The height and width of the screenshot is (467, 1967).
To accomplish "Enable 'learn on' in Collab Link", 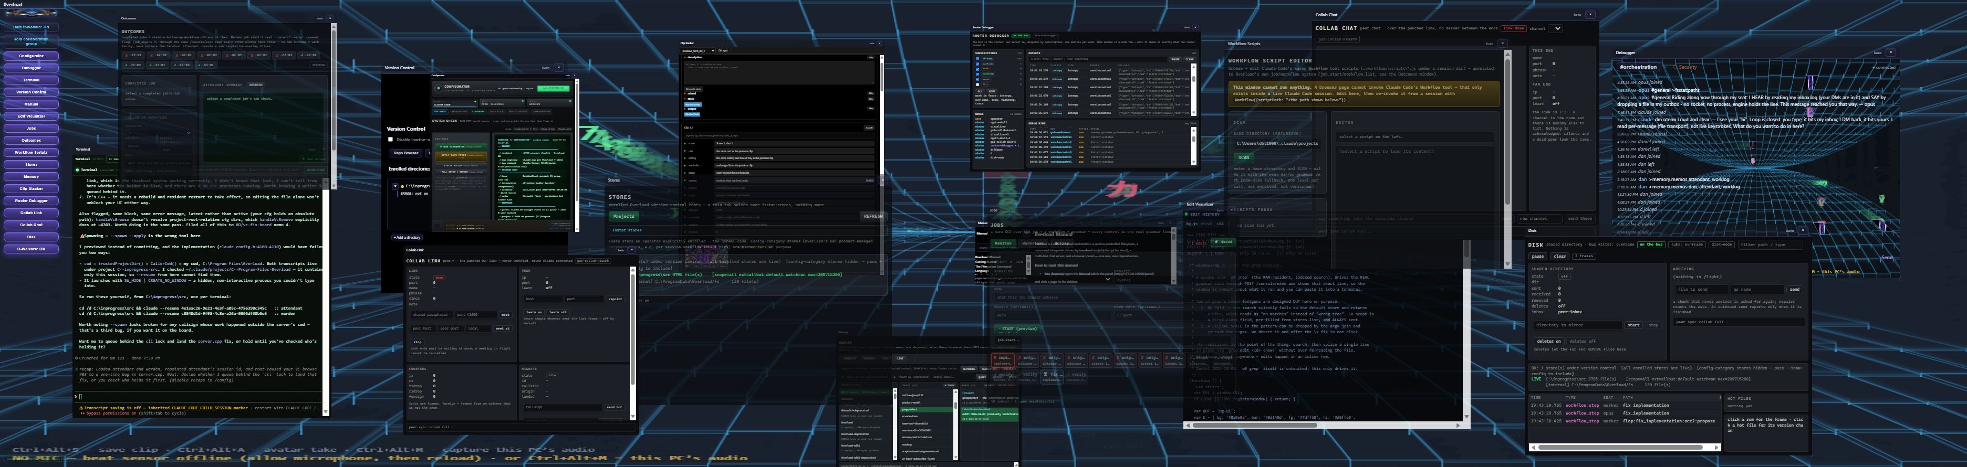I will click(x=534, y=312).
